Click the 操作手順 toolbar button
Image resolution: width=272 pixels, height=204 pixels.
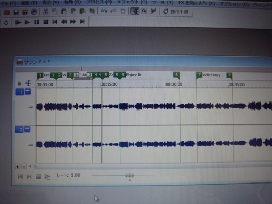(176, 12)
